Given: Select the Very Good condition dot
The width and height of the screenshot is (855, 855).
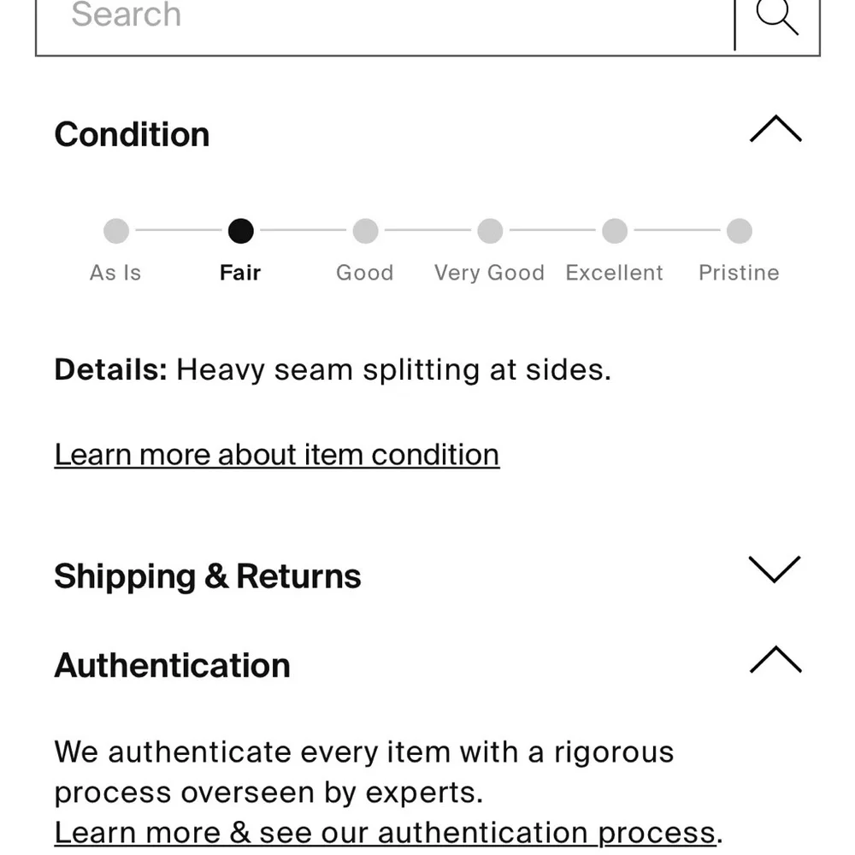Looking at the screenshot, I should [490, 231].
